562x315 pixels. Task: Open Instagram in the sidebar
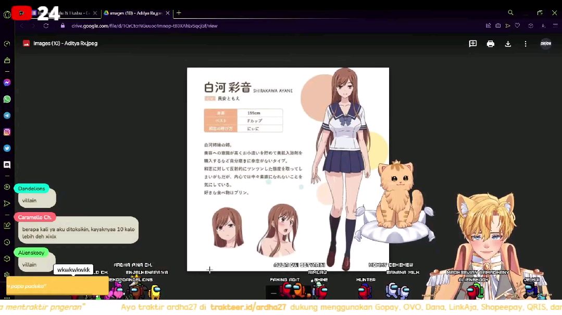click(7, 132)
